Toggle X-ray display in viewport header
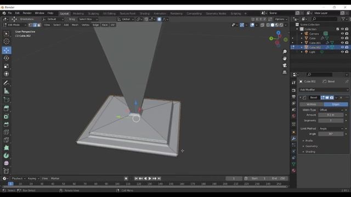The height and width of the screenshot is (197, 351). click(x=262, y=25)
